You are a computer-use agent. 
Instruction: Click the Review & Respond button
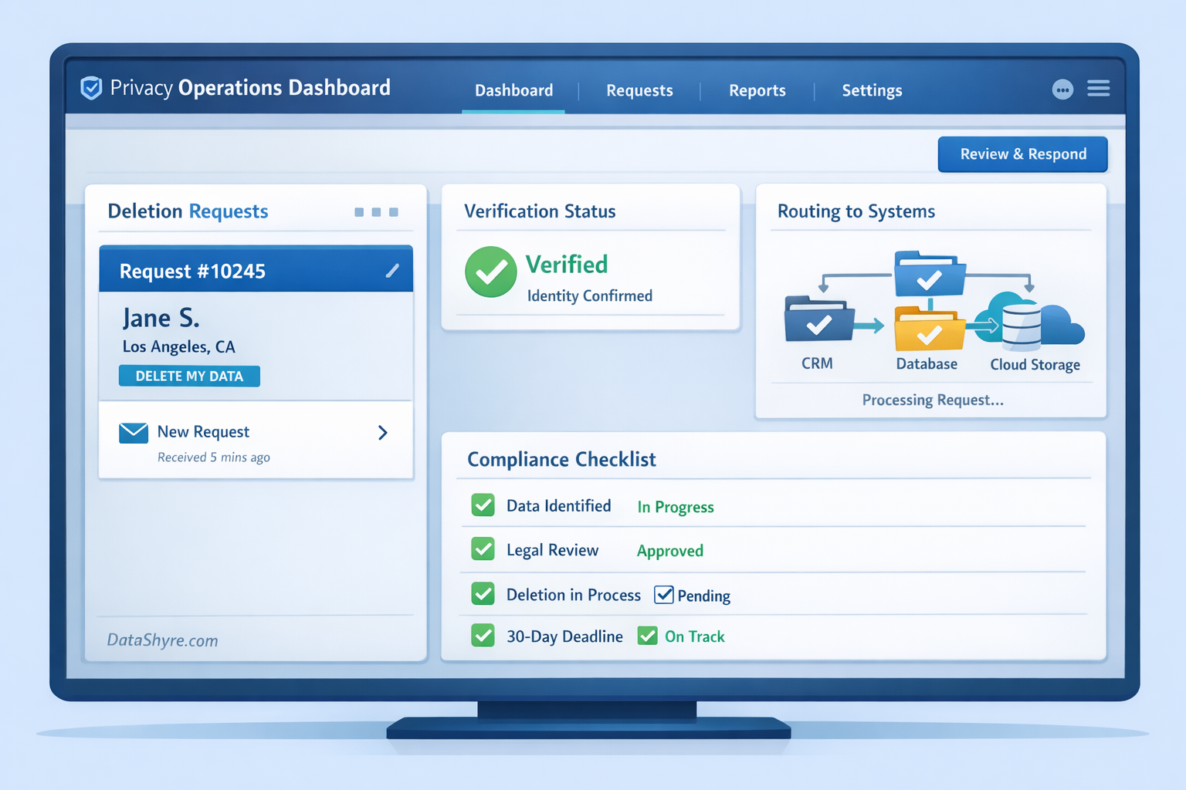tap(1023, 154)
